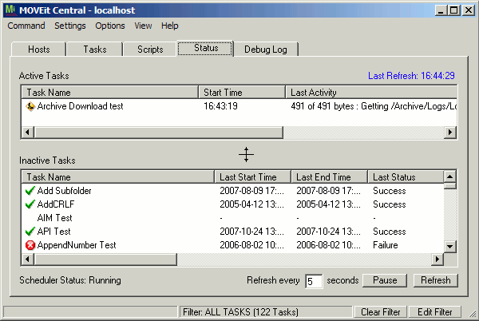
Task: Sort Active Tasks by Task Name column
Action: (109, 93)
